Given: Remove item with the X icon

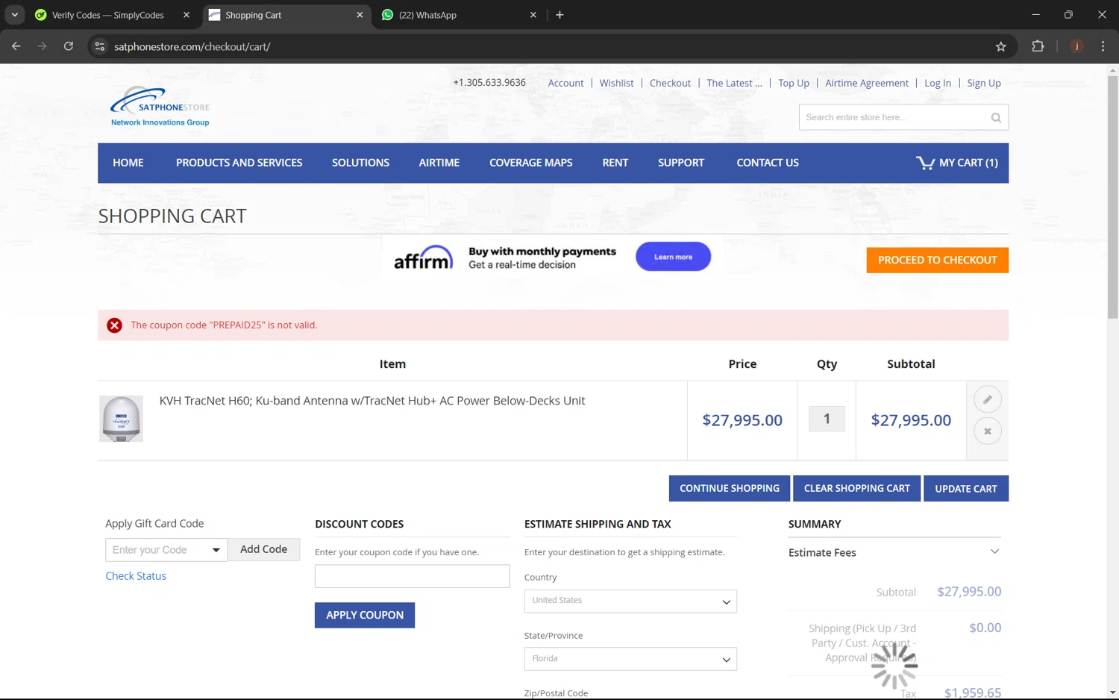Looking at the screenshot, I should tap(987, 431).
